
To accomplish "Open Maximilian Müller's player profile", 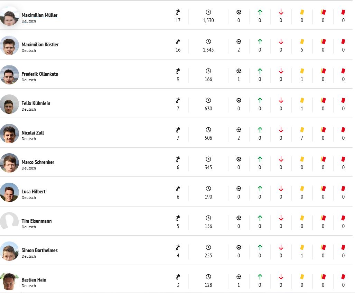I will pos(39,15).
